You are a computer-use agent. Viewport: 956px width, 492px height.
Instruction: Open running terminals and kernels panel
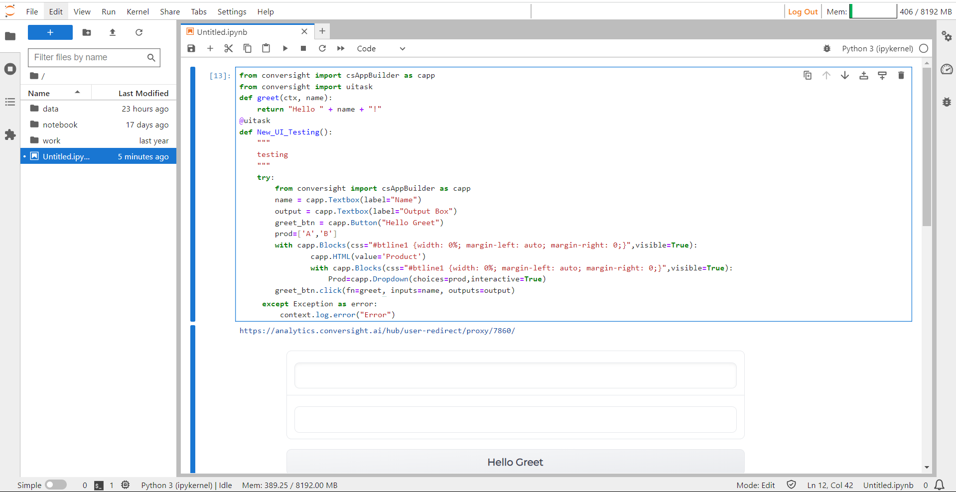pos(10,69)
